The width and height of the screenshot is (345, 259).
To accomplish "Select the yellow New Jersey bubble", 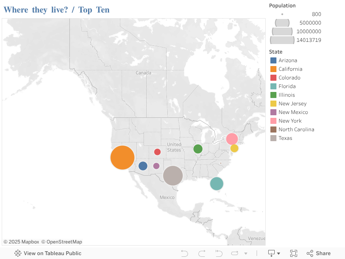I will (234, 148).
